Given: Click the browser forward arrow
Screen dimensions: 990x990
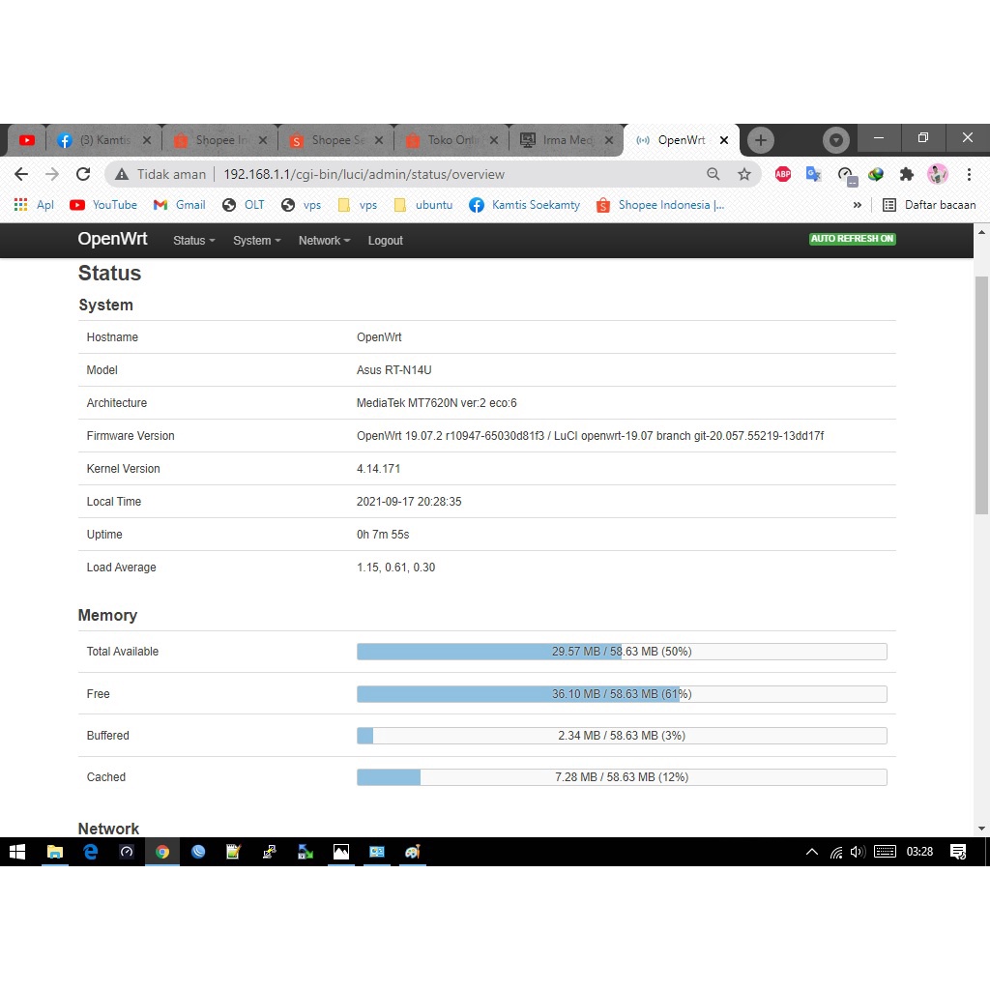Looking at the screenshot, I should [52, 174].
